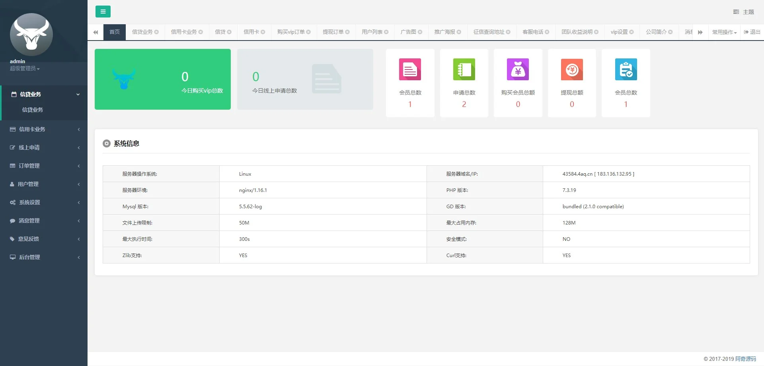Expand the 系统设置 sidebar menu
This screenshot has width=764, height=366.
[x=44, y=202]
